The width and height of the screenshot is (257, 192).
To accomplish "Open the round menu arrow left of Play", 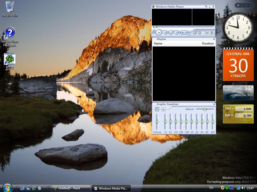I will click(154, 30).
